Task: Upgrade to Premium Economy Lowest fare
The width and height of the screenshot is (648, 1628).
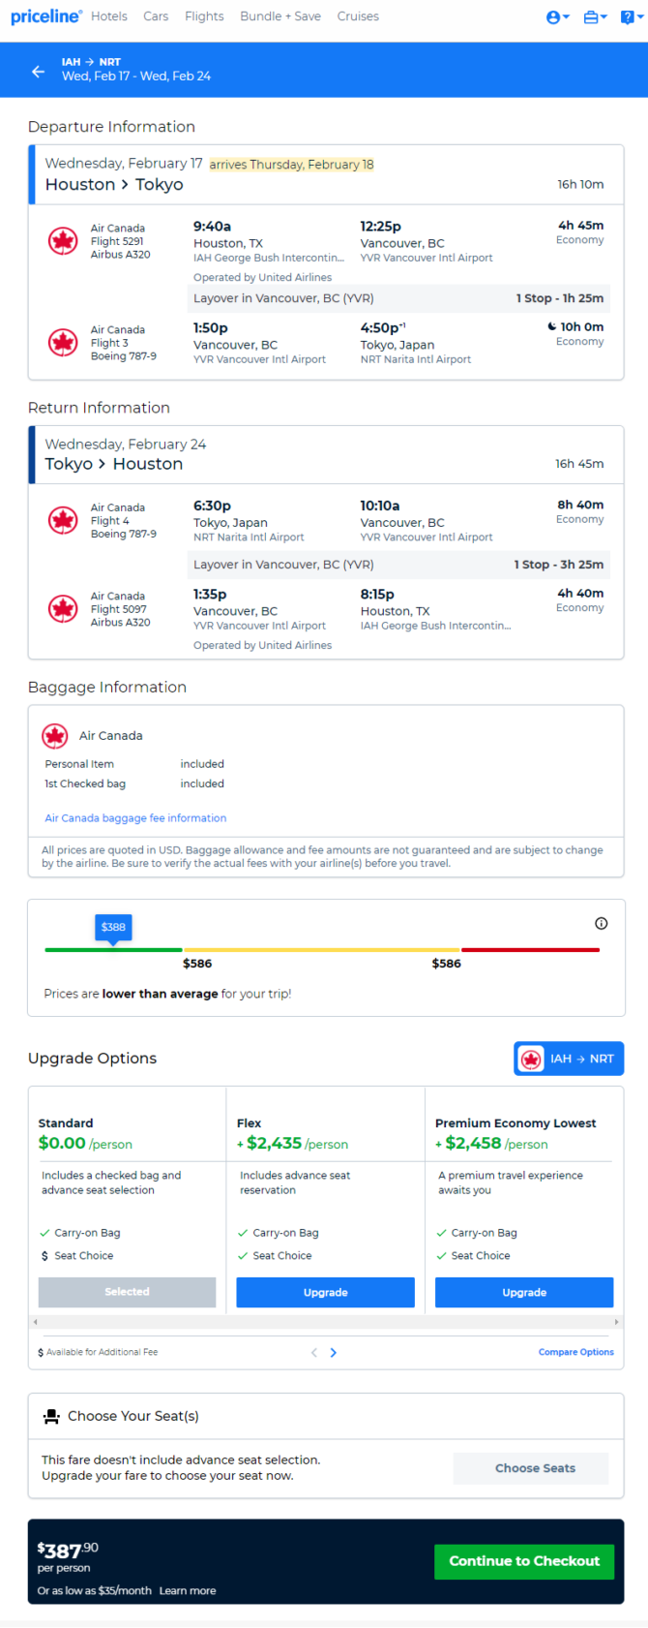Action: point(524,1292)
